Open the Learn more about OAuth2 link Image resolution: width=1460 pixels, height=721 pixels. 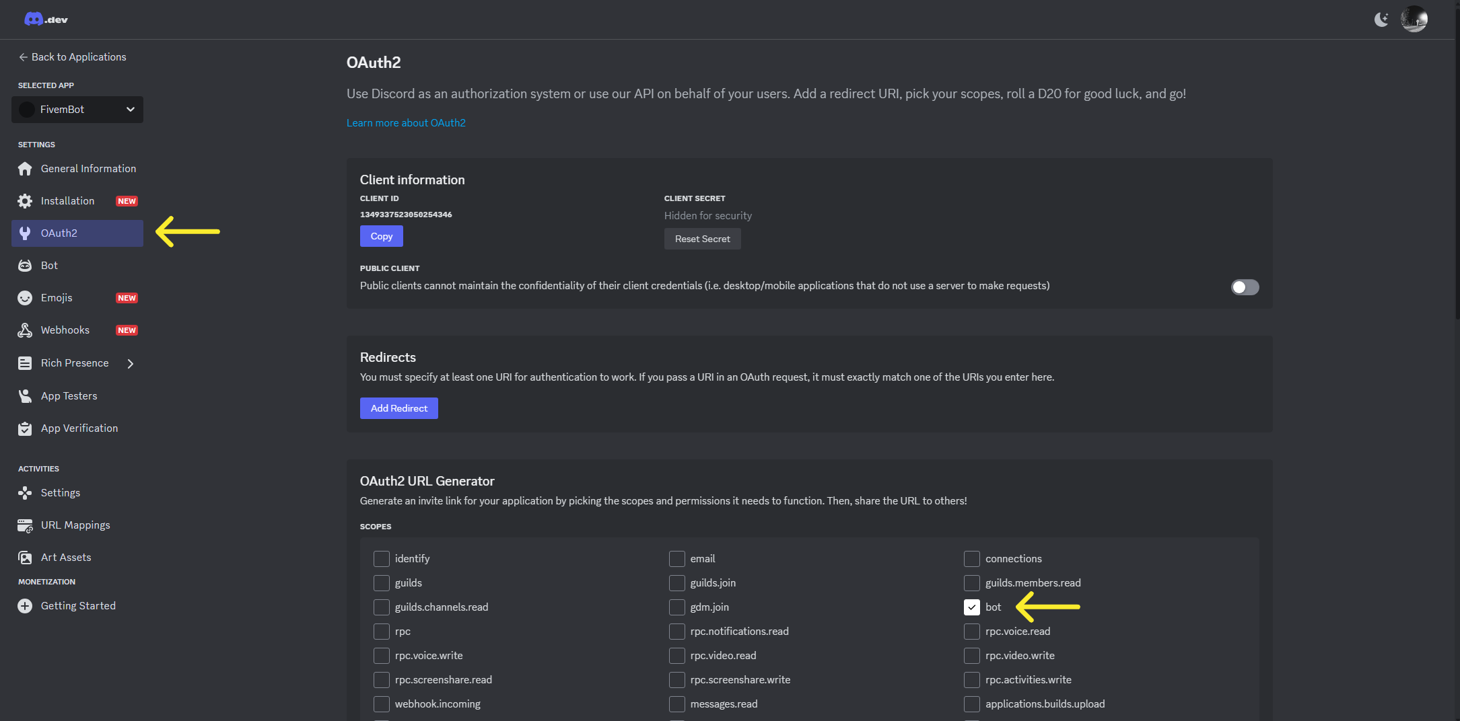(406, 122)
